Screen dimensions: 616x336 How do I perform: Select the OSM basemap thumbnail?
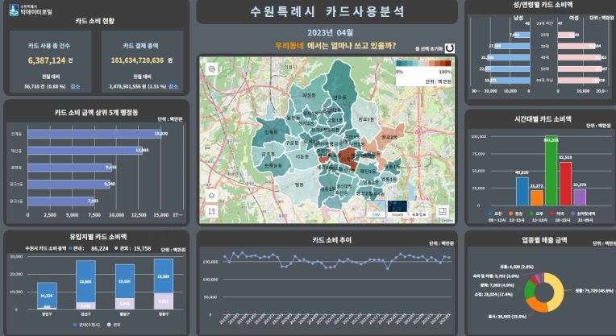click(376, 209)
